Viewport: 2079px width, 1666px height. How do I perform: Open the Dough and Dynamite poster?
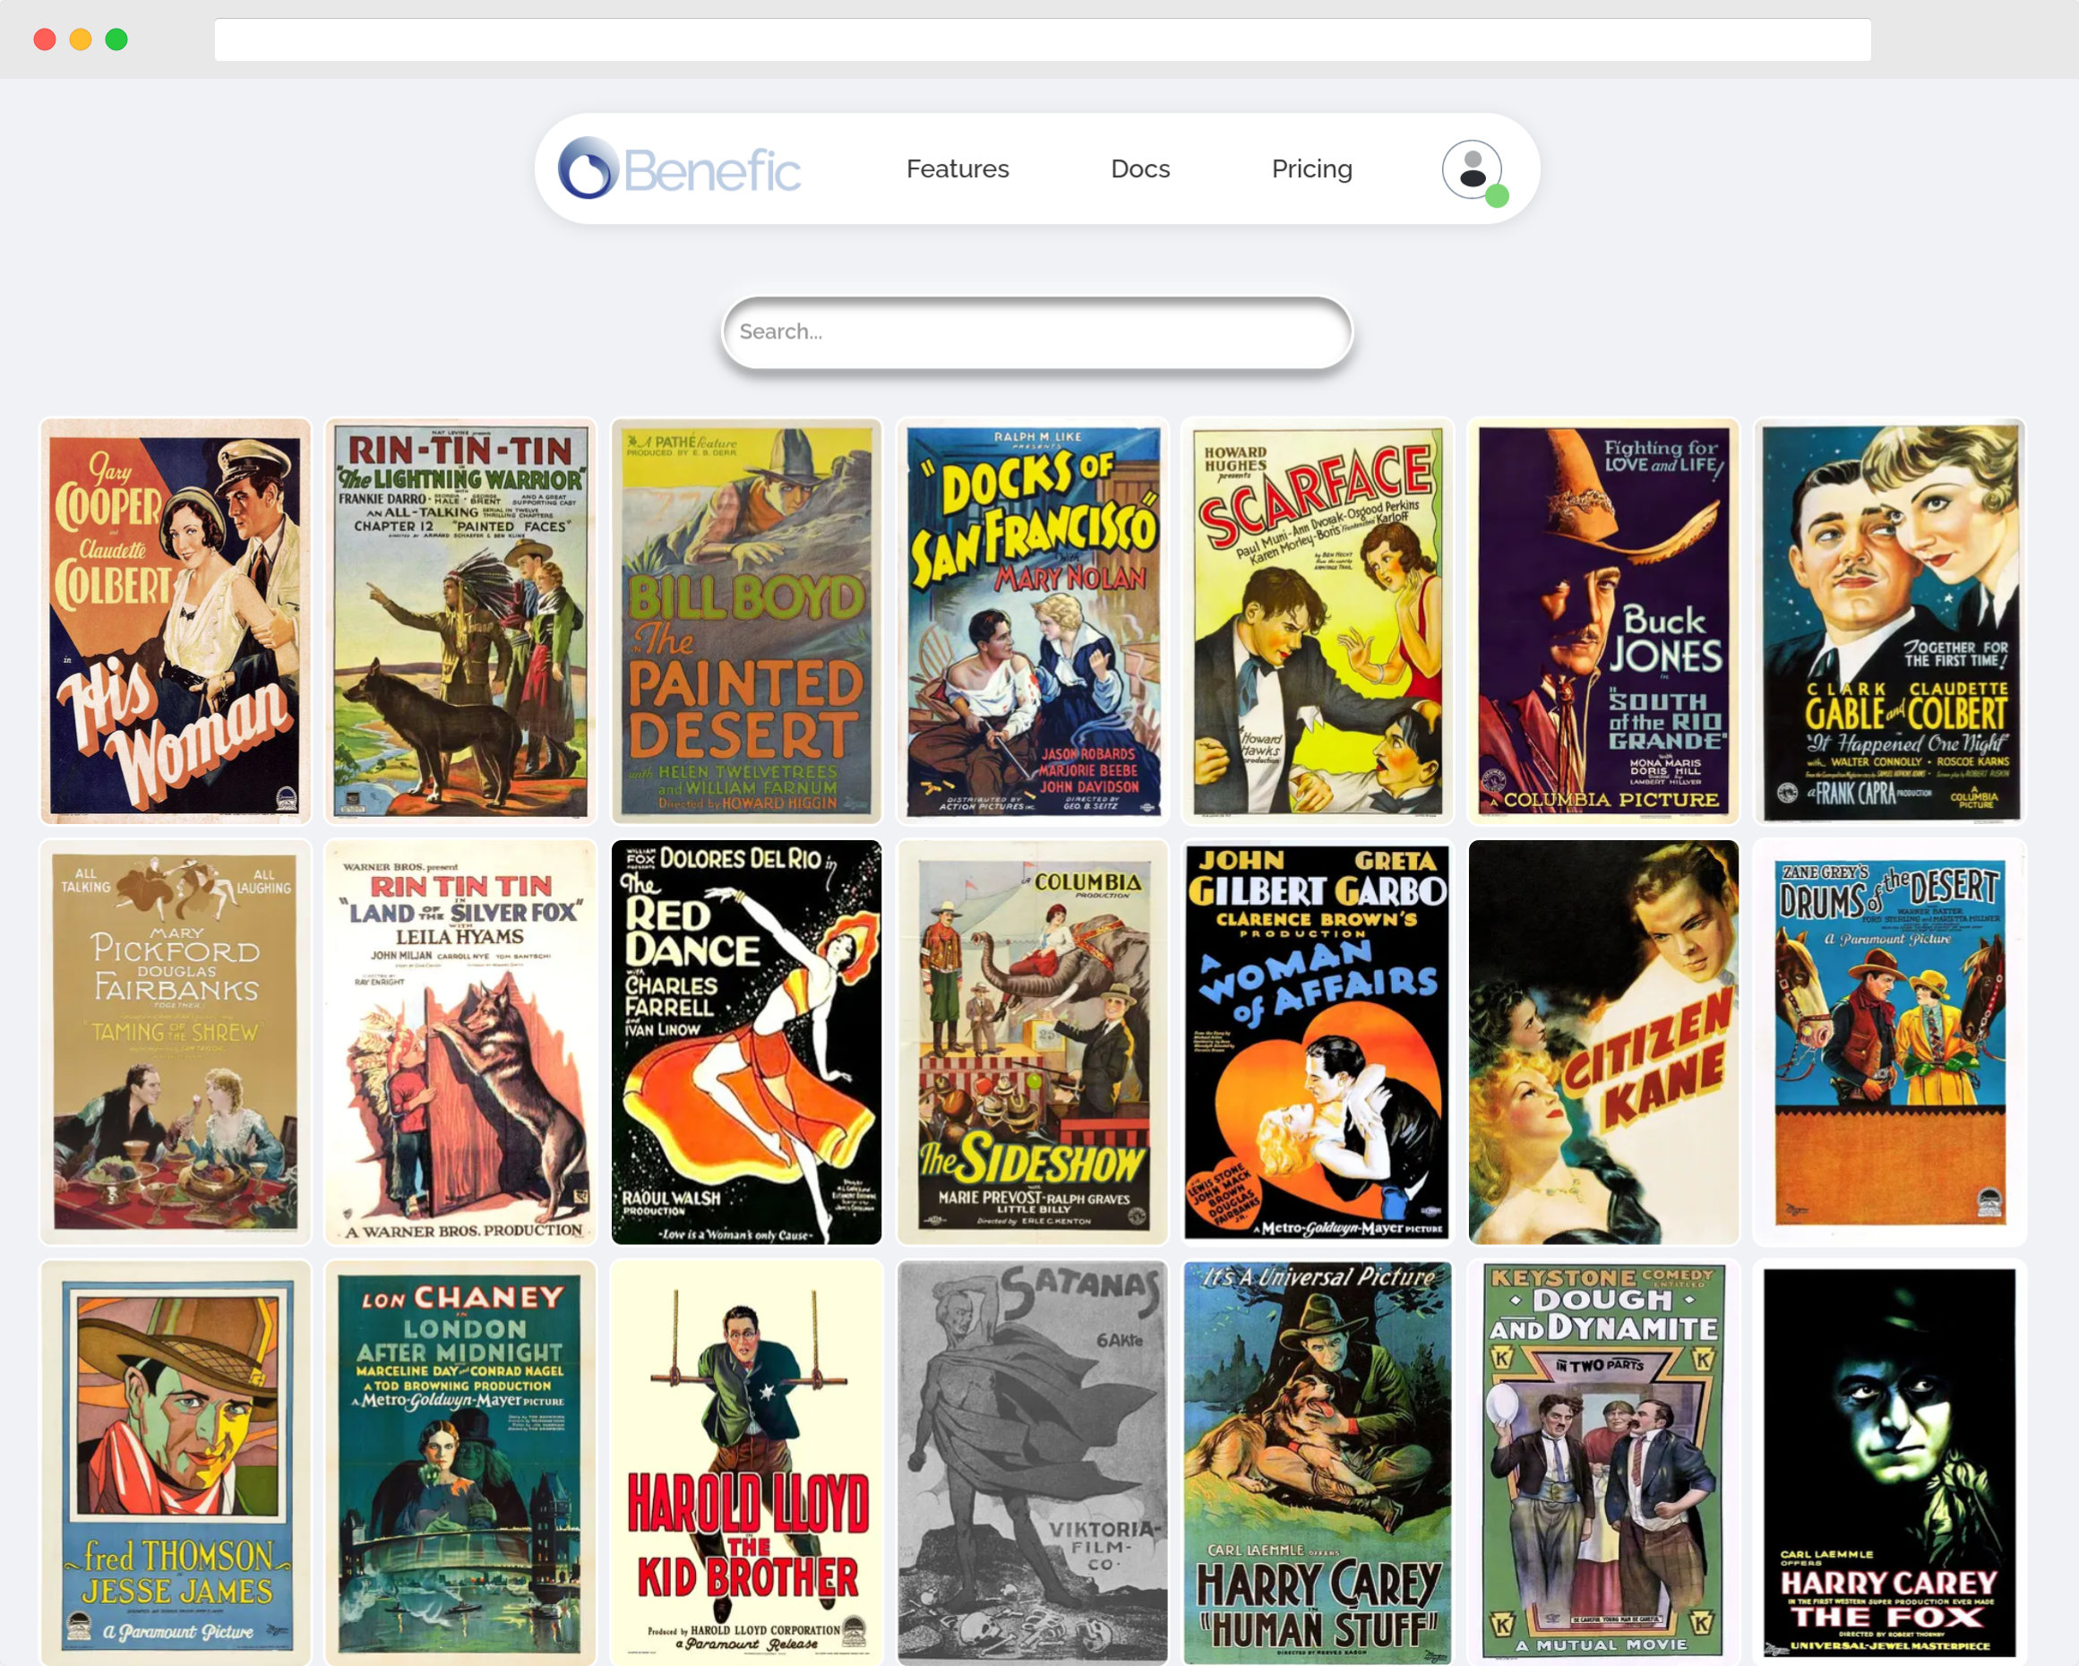coord(1602,1461)
